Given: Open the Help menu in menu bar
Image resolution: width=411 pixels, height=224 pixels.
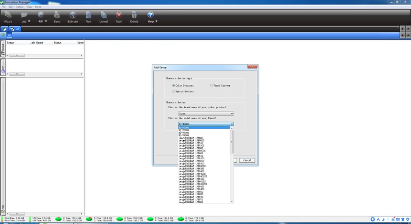Looking at the screenshot, I should [38, 7].
